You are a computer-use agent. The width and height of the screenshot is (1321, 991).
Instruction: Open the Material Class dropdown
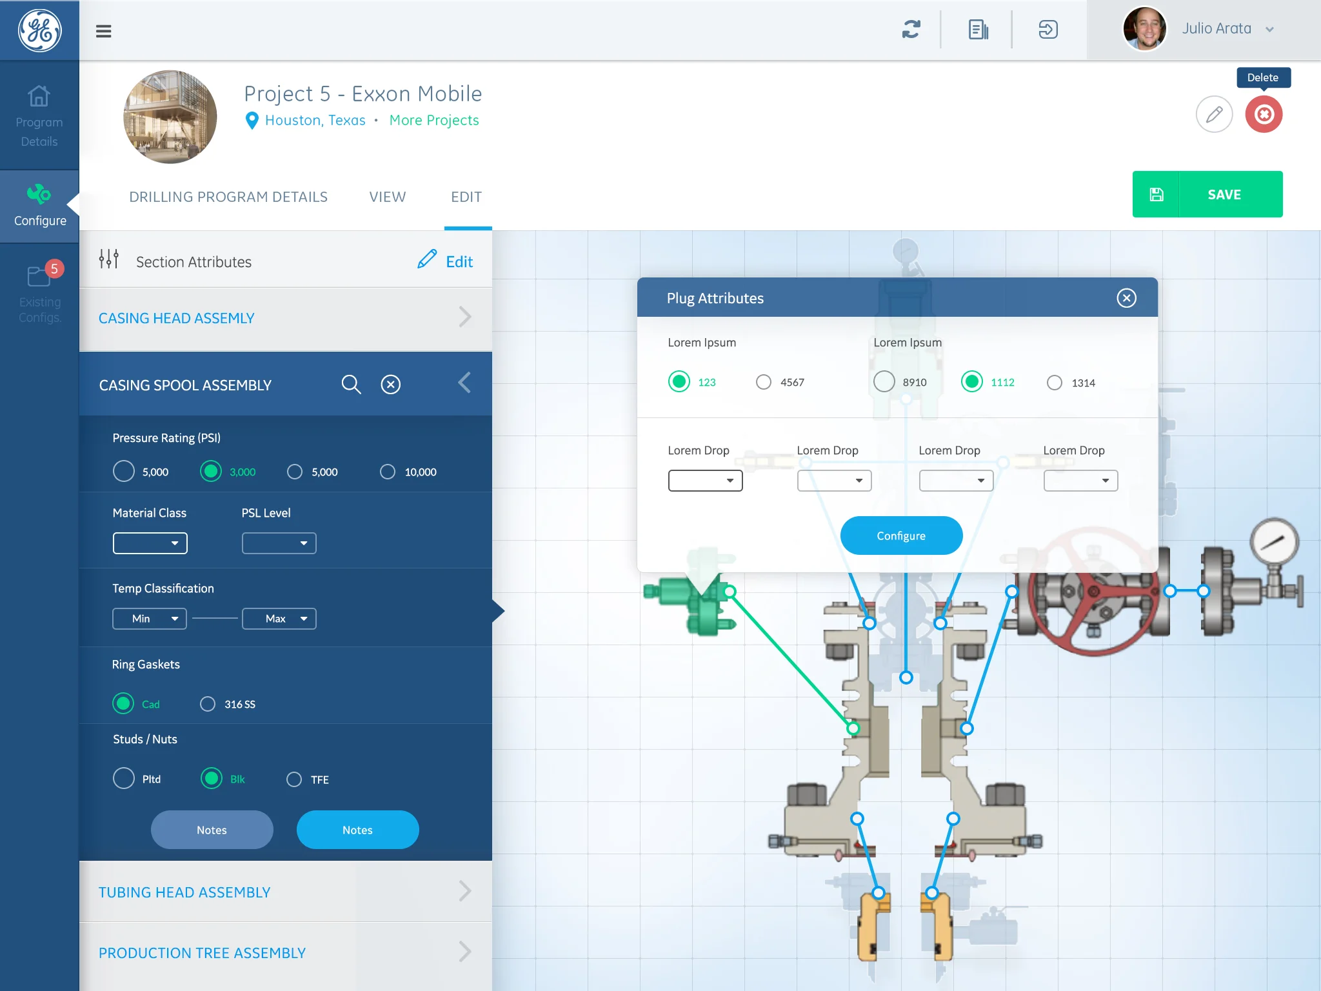pyautogui.click(x=150, y=543)
